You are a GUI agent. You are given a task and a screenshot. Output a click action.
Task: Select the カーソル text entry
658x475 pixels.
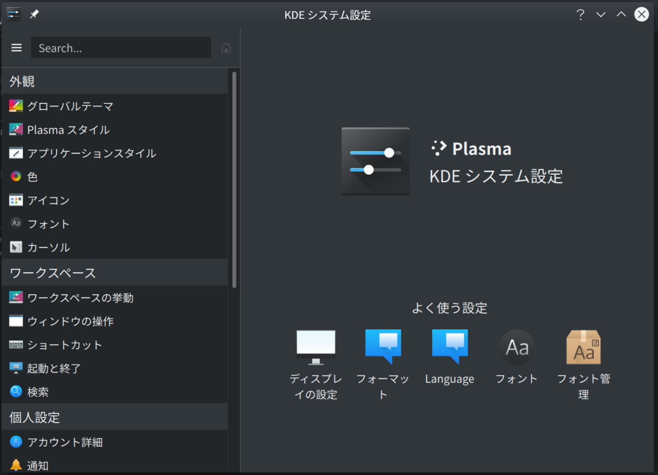(49, 247)
